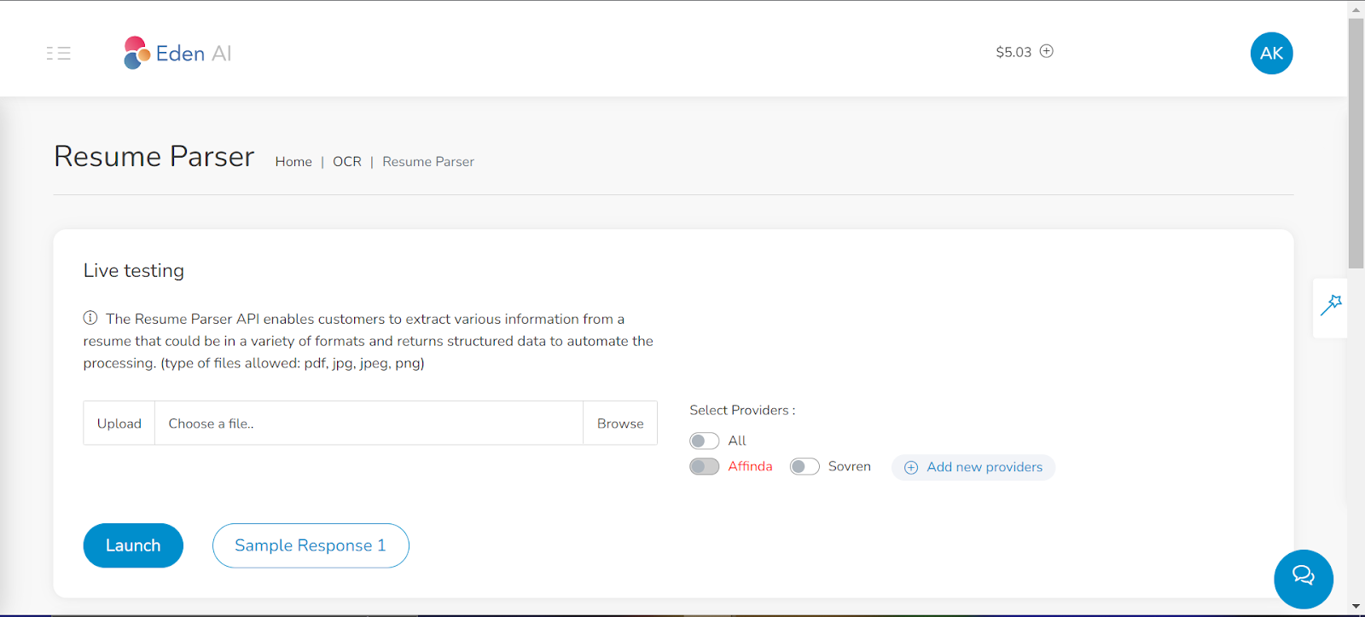Click the info icon beside description

90,318
